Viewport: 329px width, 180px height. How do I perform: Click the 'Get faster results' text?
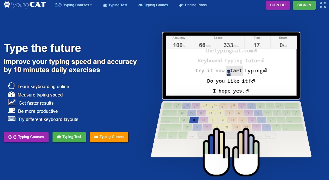[36, 103]
